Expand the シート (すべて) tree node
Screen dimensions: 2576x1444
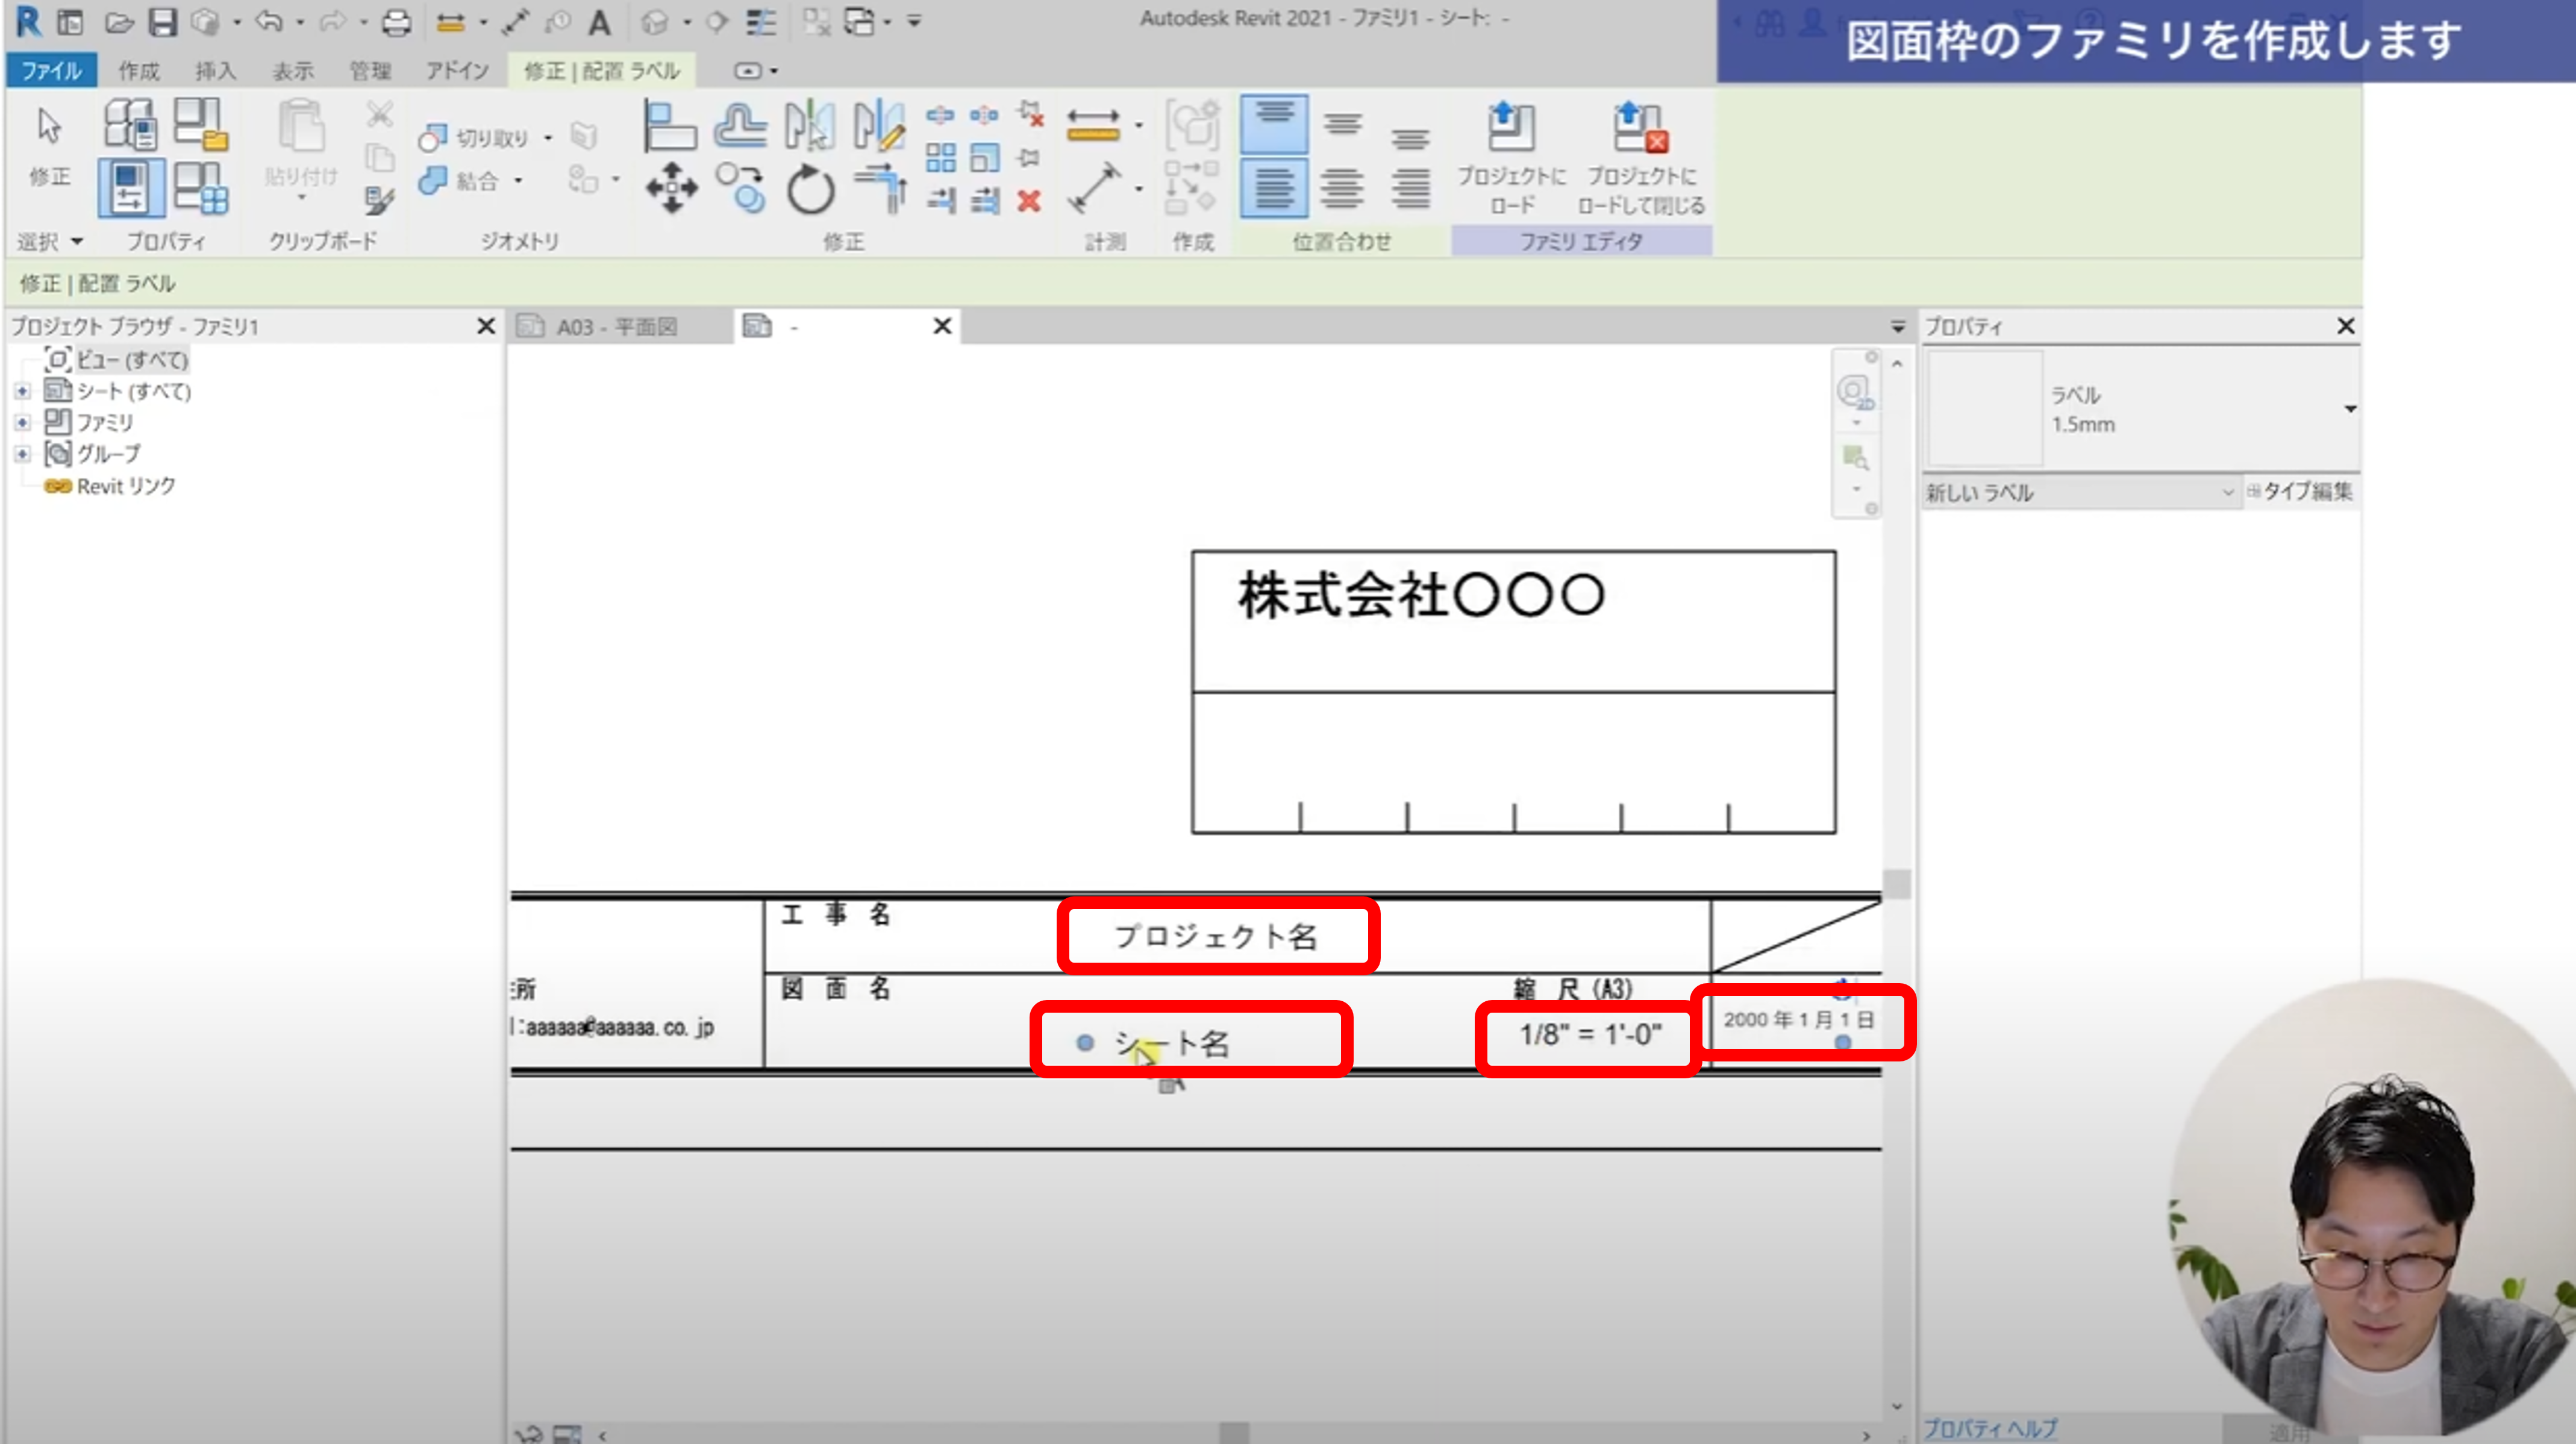click(x=22, y=391)
